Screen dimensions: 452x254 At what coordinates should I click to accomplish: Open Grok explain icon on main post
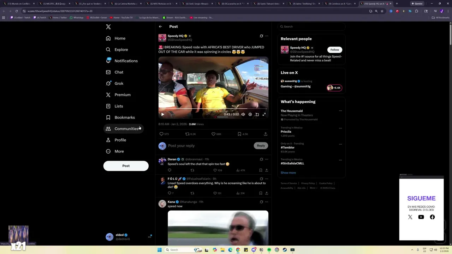coord(261,36)
